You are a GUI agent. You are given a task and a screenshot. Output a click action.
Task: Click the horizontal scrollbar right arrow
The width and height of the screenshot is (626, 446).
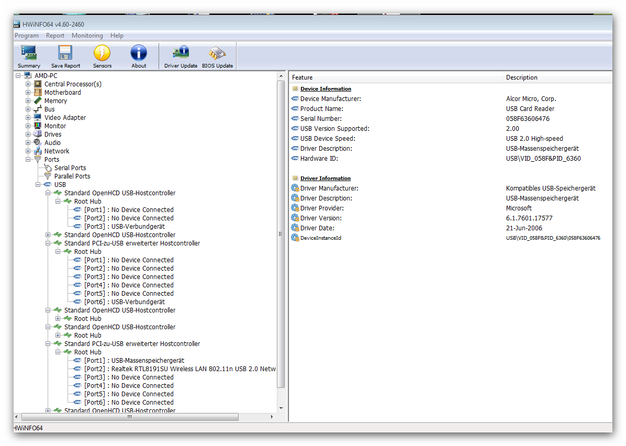[272, 417]
